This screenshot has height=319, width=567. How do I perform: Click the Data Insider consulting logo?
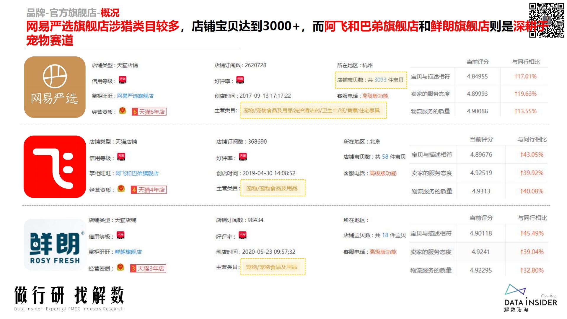[531, 298]
